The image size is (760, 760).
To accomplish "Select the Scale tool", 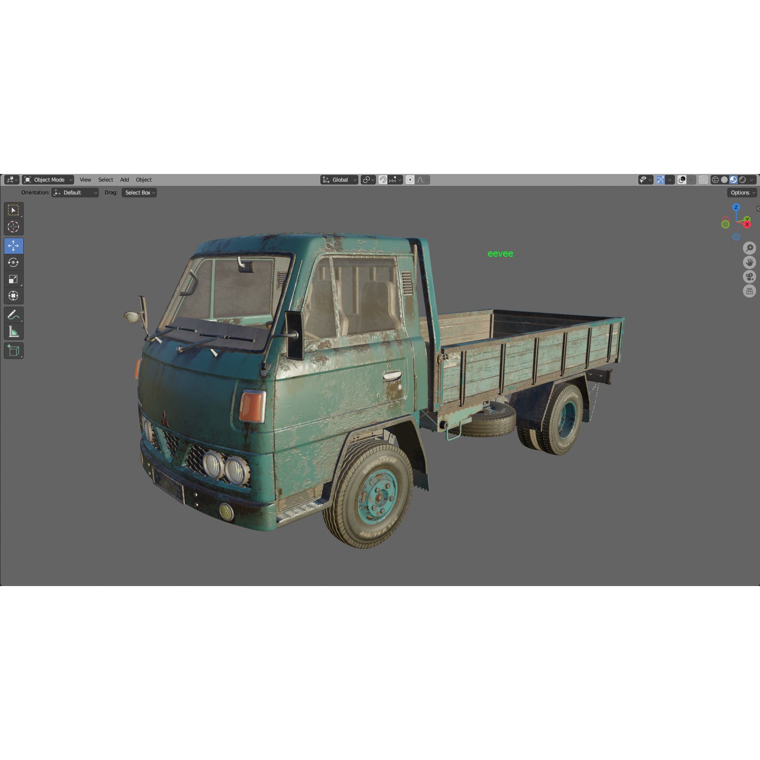I will coord(13,279).
